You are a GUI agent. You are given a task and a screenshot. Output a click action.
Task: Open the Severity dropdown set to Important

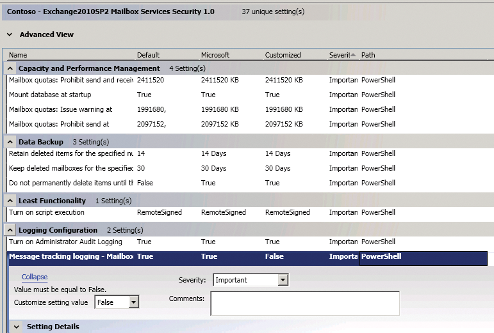[x=283, y=280]
